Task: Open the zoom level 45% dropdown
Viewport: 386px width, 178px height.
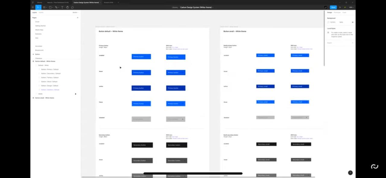Action: [351, 7]
